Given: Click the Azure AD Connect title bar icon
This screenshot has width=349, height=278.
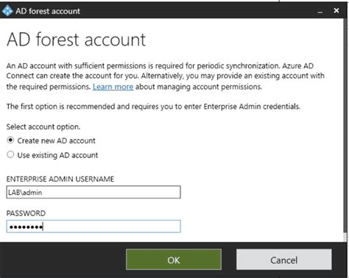Looking at the screenshot, I should tap(7, 11).
